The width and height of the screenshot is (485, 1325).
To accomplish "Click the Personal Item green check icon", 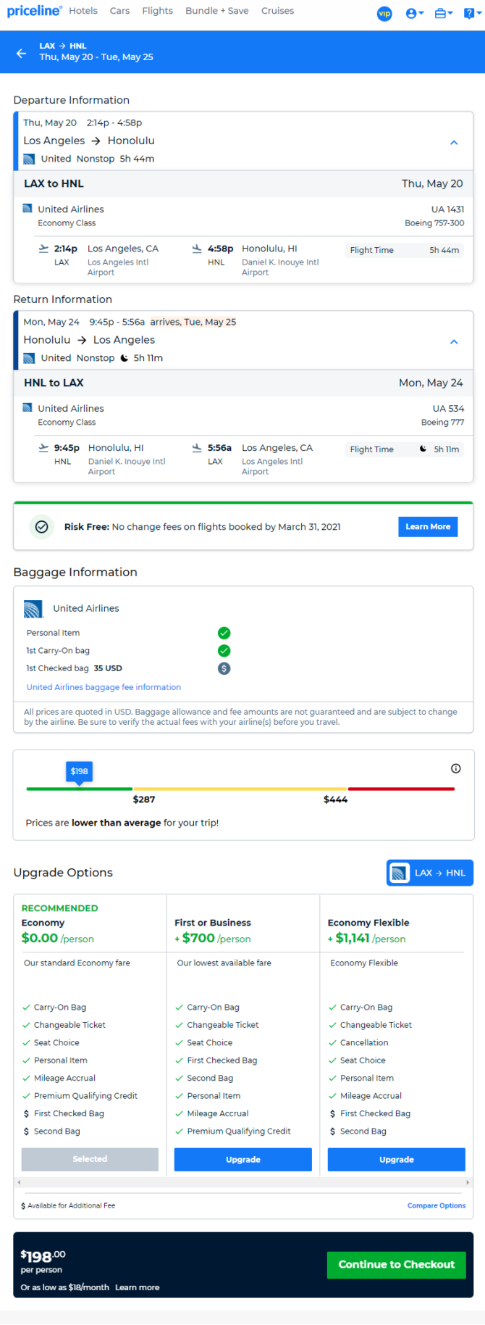I will click(224, 633).
